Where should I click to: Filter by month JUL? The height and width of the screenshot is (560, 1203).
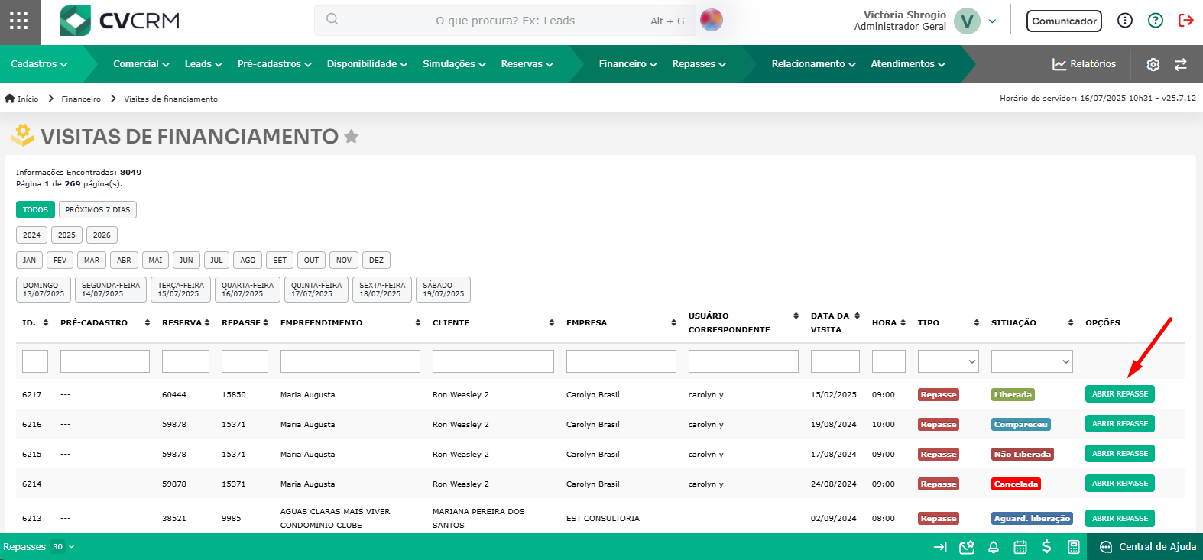pos(217,261)
